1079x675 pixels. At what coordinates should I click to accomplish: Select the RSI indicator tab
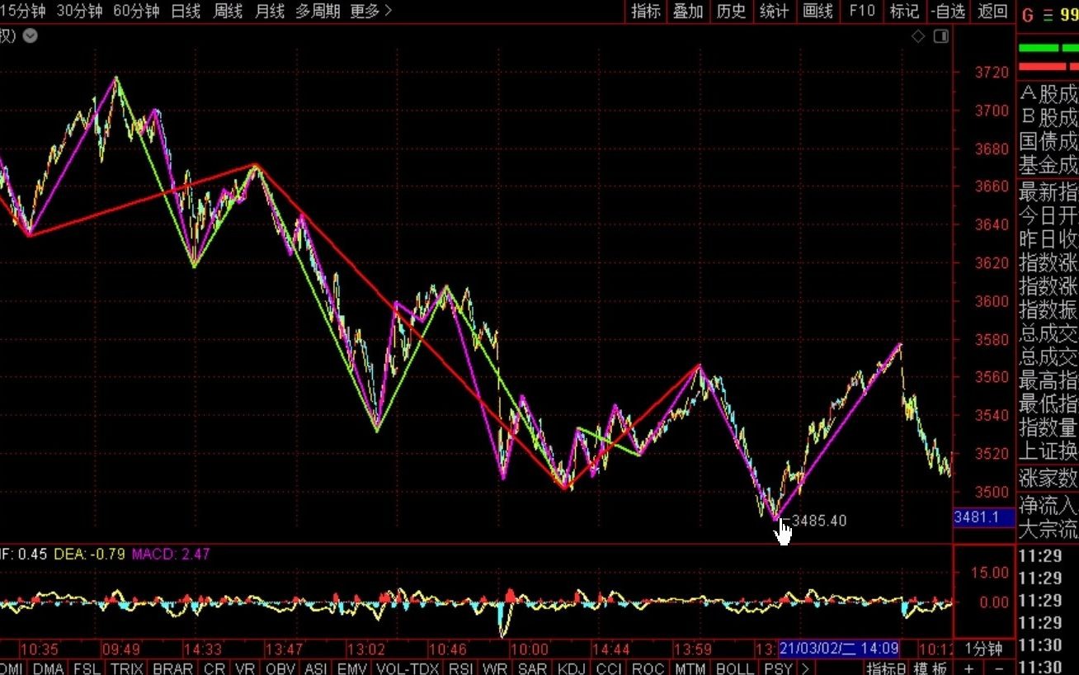461,668
